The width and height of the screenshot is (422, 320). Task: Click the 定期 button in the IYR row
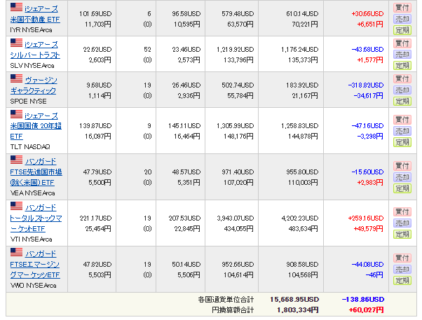point(402,30)
